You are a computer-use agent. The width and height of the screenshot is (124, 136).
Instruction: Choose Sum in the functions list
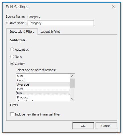pyautogui.click(x=43, y=76)
